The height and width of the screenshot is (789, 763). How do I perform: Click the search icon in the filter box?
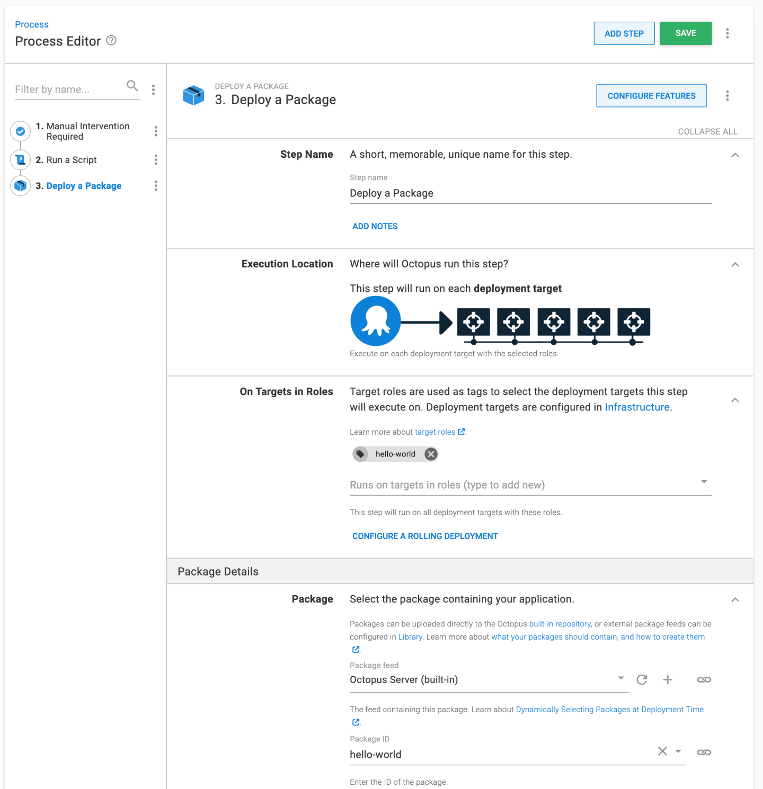click(132, 85)
